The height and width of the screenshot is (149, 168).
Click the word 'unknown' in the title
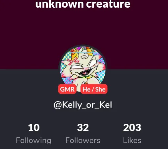[x=59, y=4]
